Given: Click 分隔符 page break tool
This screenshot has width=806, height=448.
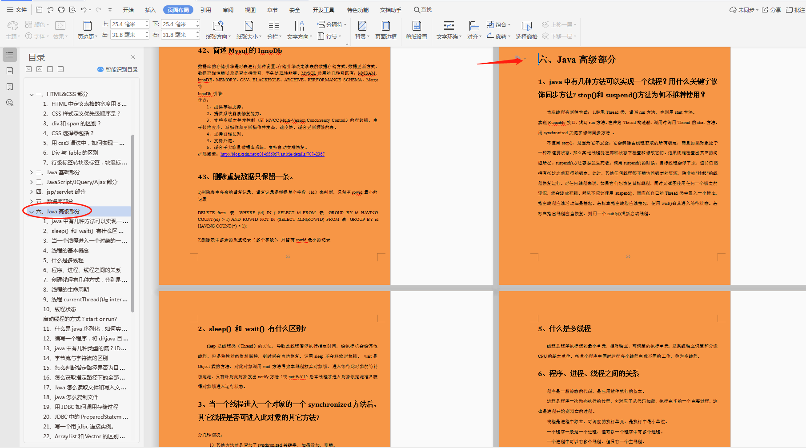Looking at the screenshot, I should pos(332,24).
